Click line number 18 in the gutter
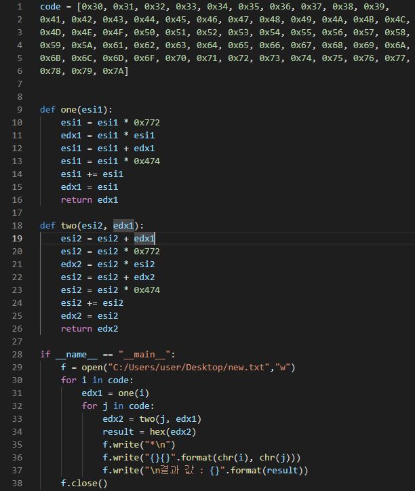Viewport: 415px width, 491px height. coord(17,225)
